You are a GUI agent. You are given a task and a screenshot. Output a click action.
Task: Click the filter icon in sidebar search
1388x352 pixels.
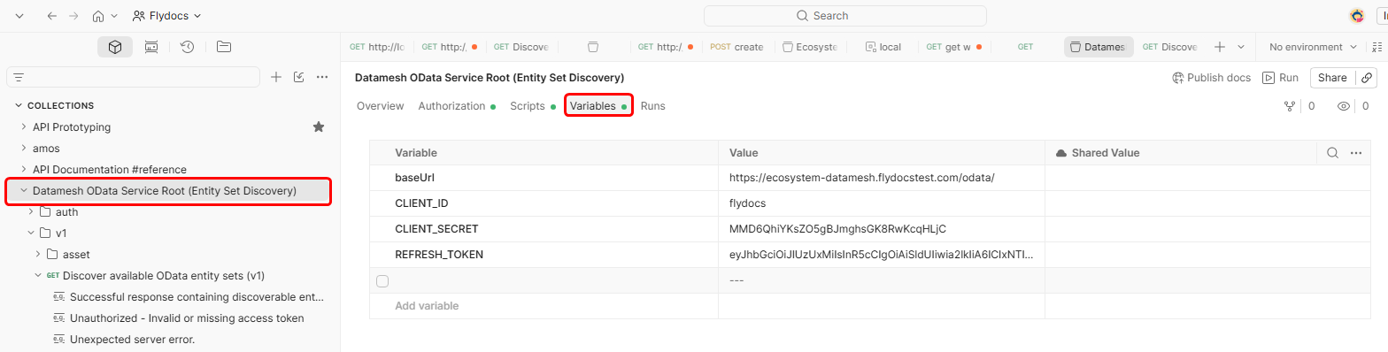(19, 78)
